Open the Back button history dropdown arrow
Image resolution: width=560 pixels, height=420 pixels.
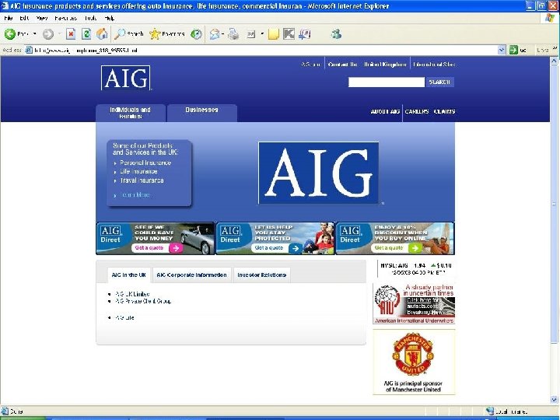35,34
